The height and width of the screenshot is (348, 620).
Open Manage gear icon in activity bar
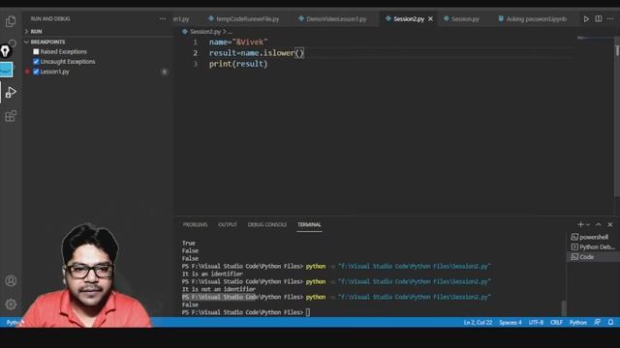[x=11, y=304]
